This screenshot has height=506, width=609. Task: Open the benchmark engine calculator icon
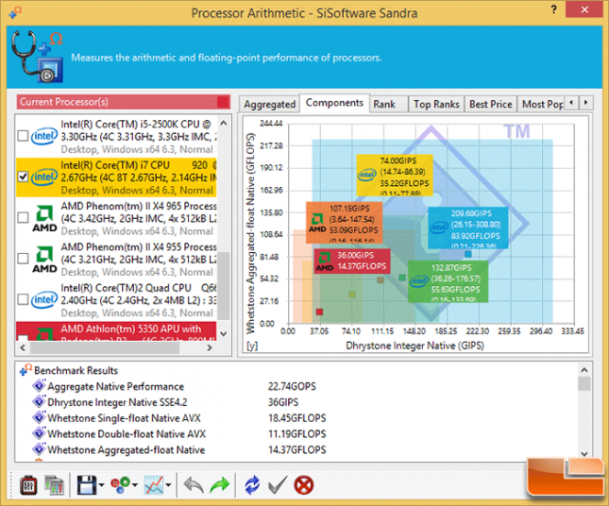(x=28, y=485)
